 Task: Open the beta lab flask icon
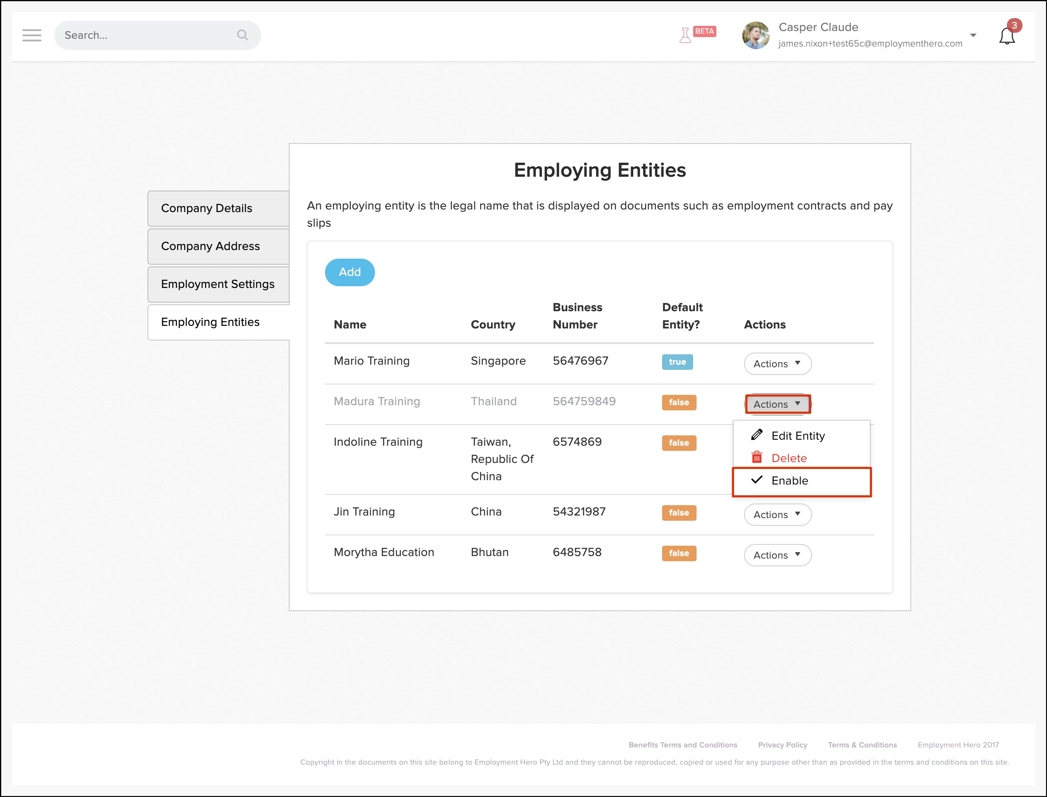tap(684, 36)
